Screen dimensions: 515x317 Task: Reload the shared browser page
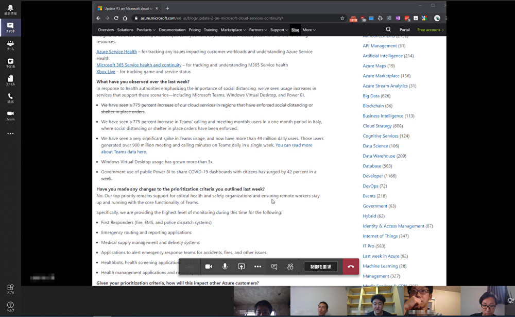(116, 18)
